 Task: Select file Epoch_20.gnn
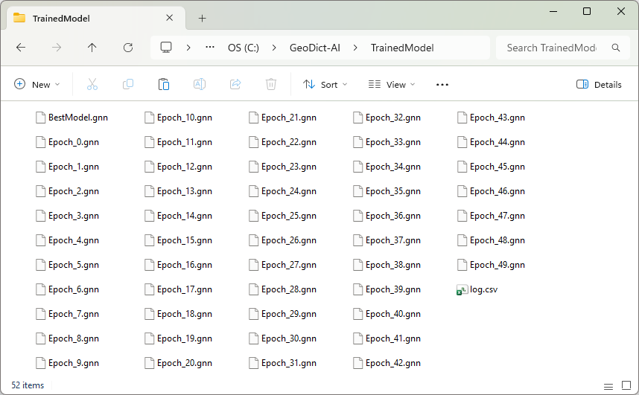[x=179, y=363]
